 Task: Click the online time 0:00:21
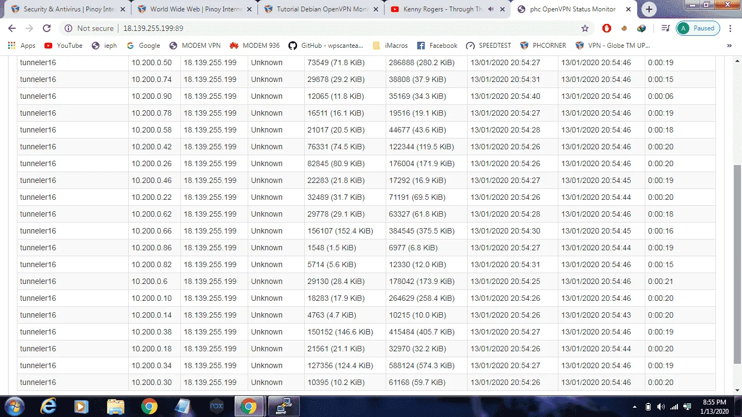pyautogui.click(x=661, y=281)
